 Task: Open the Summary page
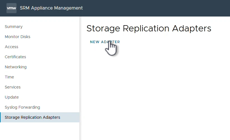click(x=13, y=27)
